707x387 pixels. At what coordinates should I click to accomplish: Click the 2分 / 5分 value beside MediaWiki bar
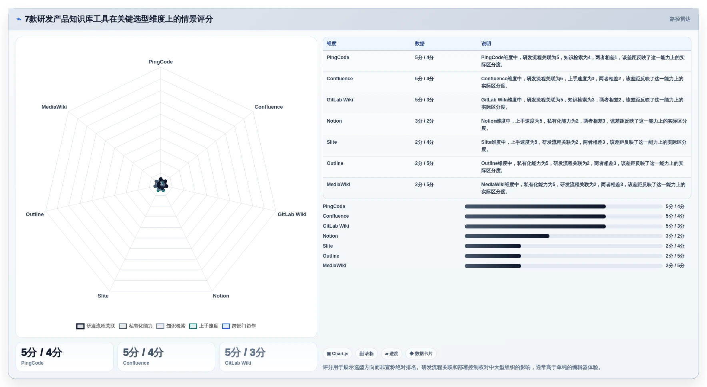(x=675, y=266)
